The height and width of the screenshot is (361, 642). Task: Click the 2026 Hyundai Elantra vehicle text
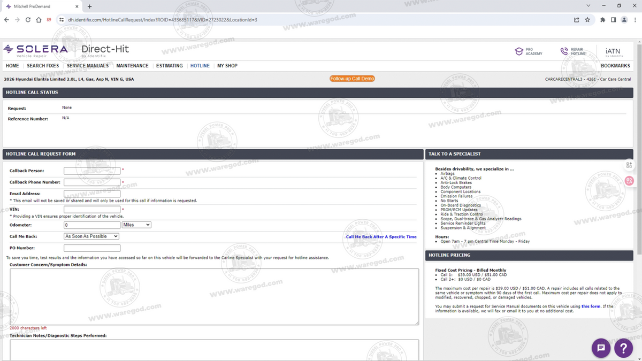[69, 79]
